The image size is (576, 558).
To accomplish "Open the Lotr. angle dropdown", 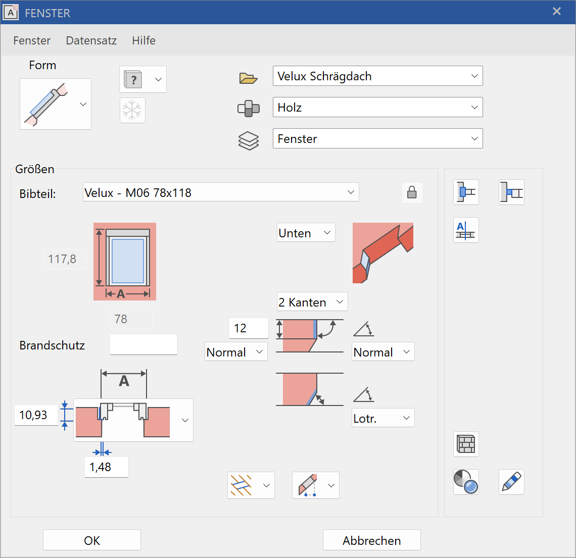I will (x=383, y=418).
